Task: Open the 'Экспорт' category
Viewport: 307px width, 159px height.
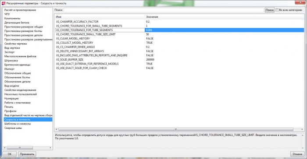Action: point(9,52)
